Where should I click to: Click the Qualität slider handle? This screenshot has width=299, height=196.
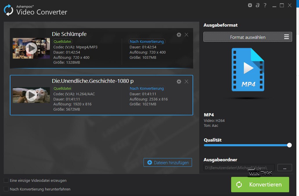pyautogui.click(x=289, y=145)
